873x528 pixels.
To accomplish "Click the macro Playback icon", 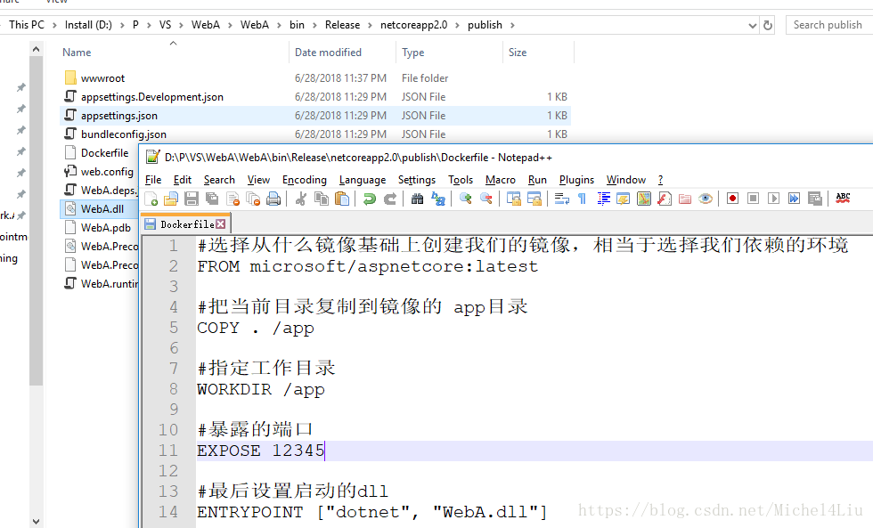I will [x=773, y=199].
